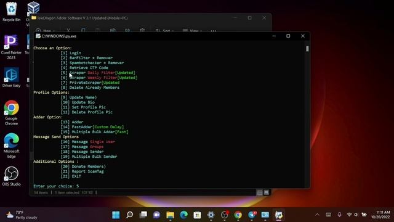Open the weather widget showing 70°F
The height and width of the screenshot is (222, 394).
coord(22,215)
